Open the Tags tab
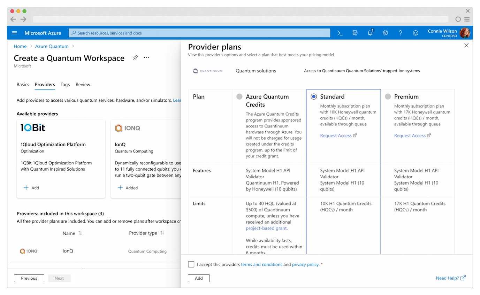Image resolution: width=480 pixels, height=295 pixels. click(x=65, y=85)
